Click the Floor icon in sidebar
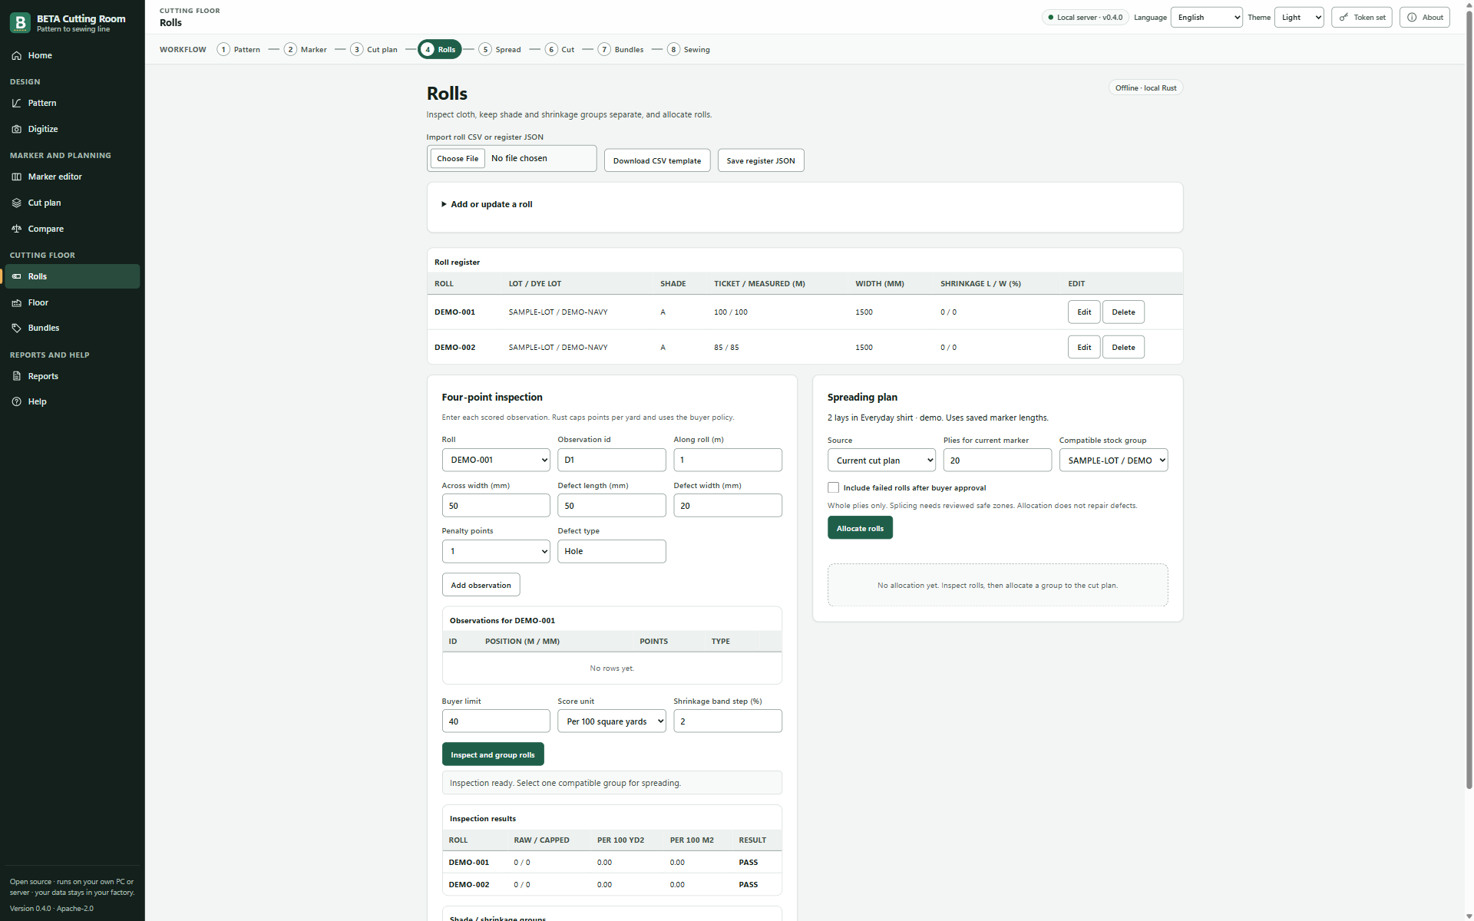The image size is (1474, 921). [16, 302]
